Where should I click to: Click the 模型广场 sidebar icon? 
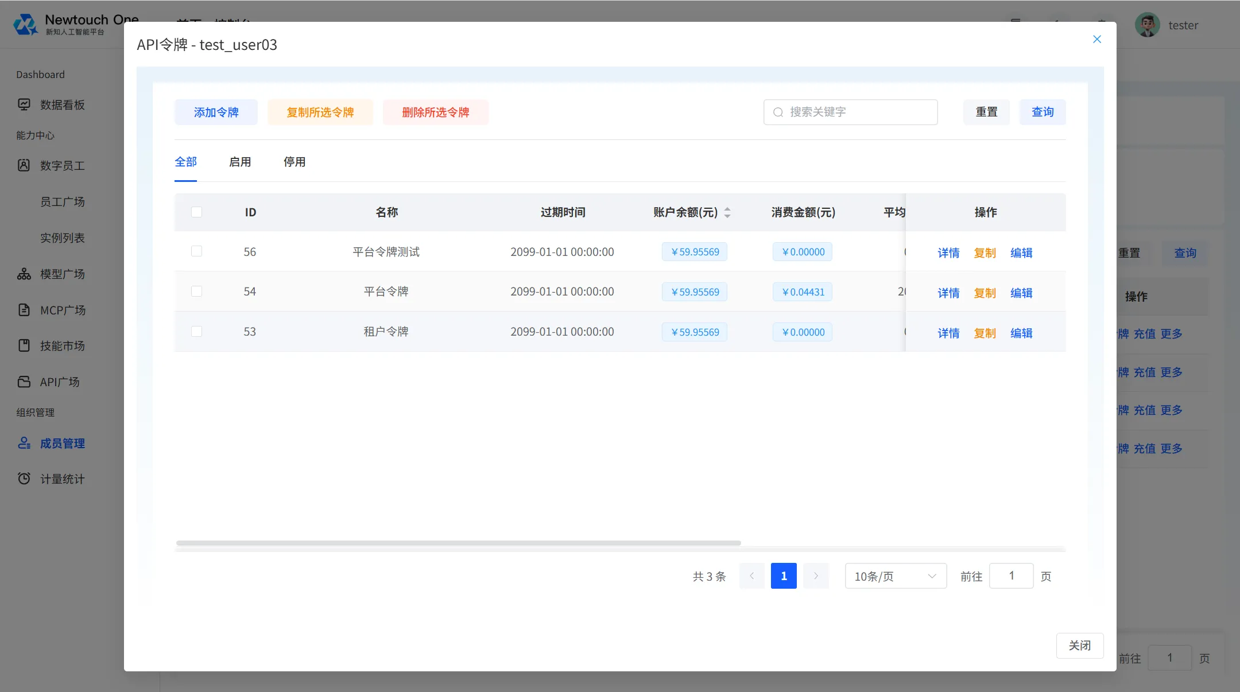coord(24,274)
